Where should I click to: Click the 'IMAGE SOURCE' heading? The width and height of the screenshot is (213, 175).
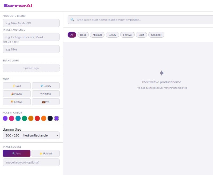[12, 147]
